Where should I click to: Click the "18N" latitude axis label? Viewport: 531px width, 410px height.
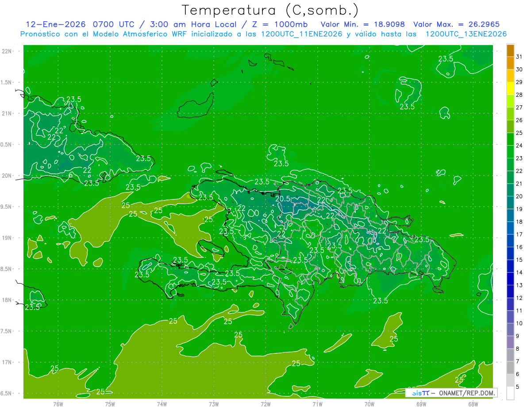7,300
